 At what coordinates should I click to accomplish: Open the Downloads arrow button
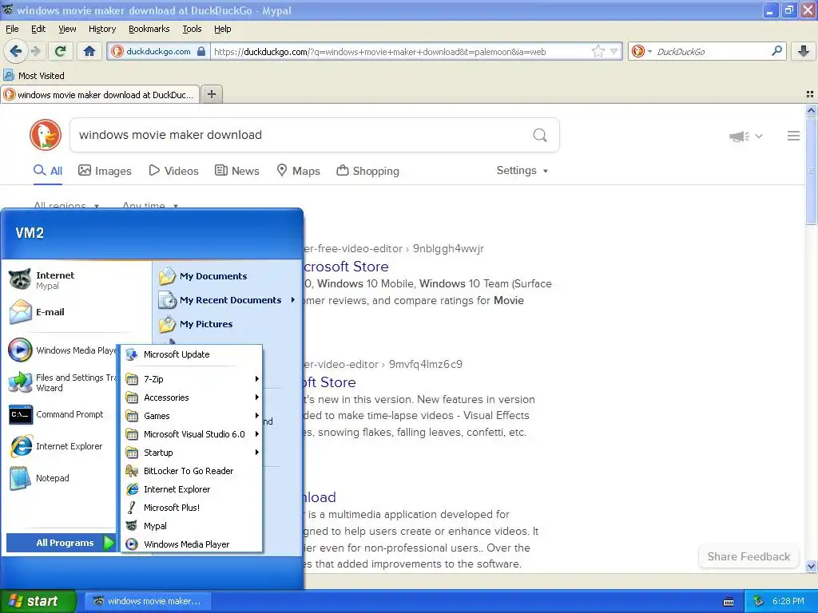pos(804,51)
